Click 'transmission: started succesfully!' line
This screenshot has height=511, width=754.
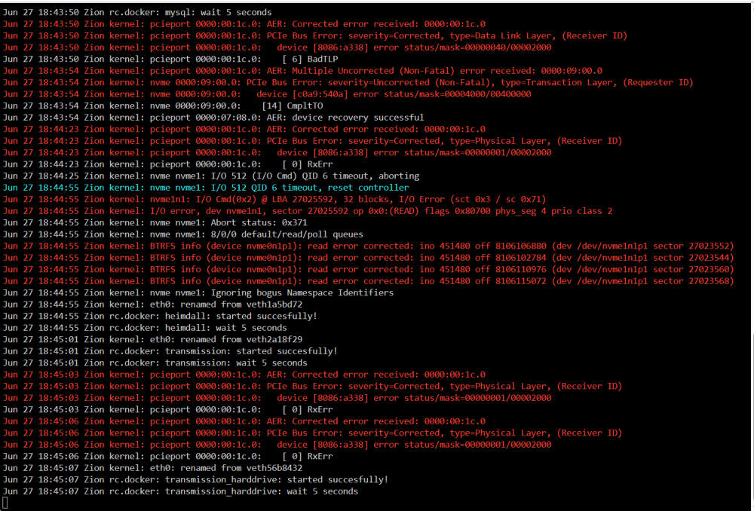(170, 351)
